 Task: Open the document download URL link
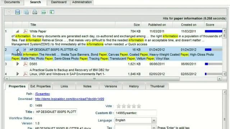(x=69, y=99)
